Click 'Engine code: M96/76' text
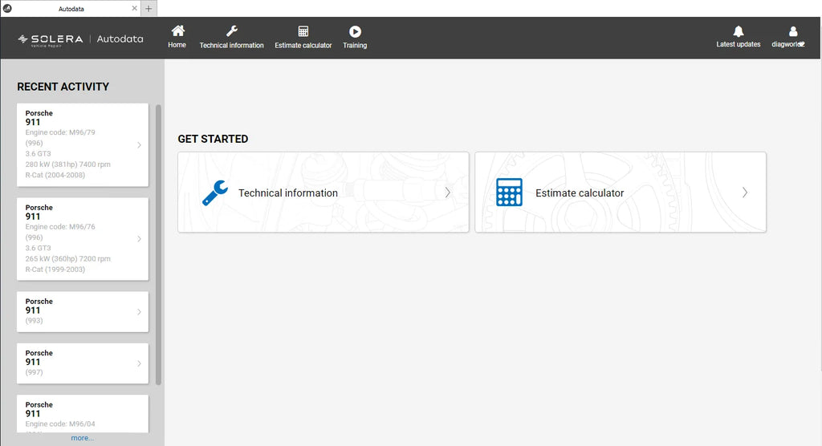Screen dimensions: 822x446 60,227
